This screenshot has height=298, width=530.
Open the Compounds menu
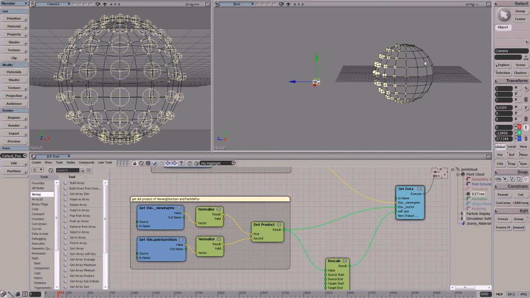(x=87, y=163)
